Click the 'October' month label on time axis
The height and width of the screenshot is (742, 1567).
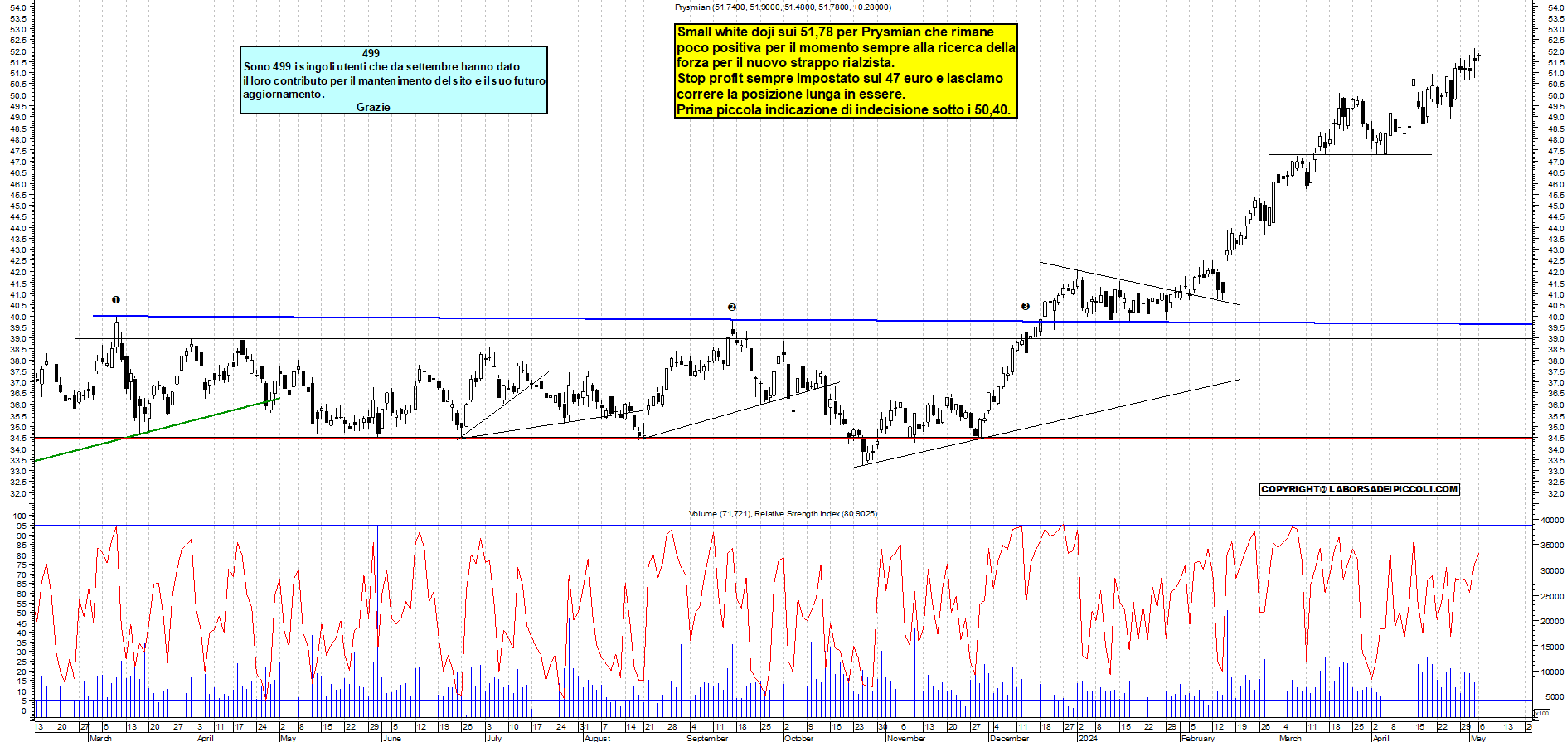(799, 737)
